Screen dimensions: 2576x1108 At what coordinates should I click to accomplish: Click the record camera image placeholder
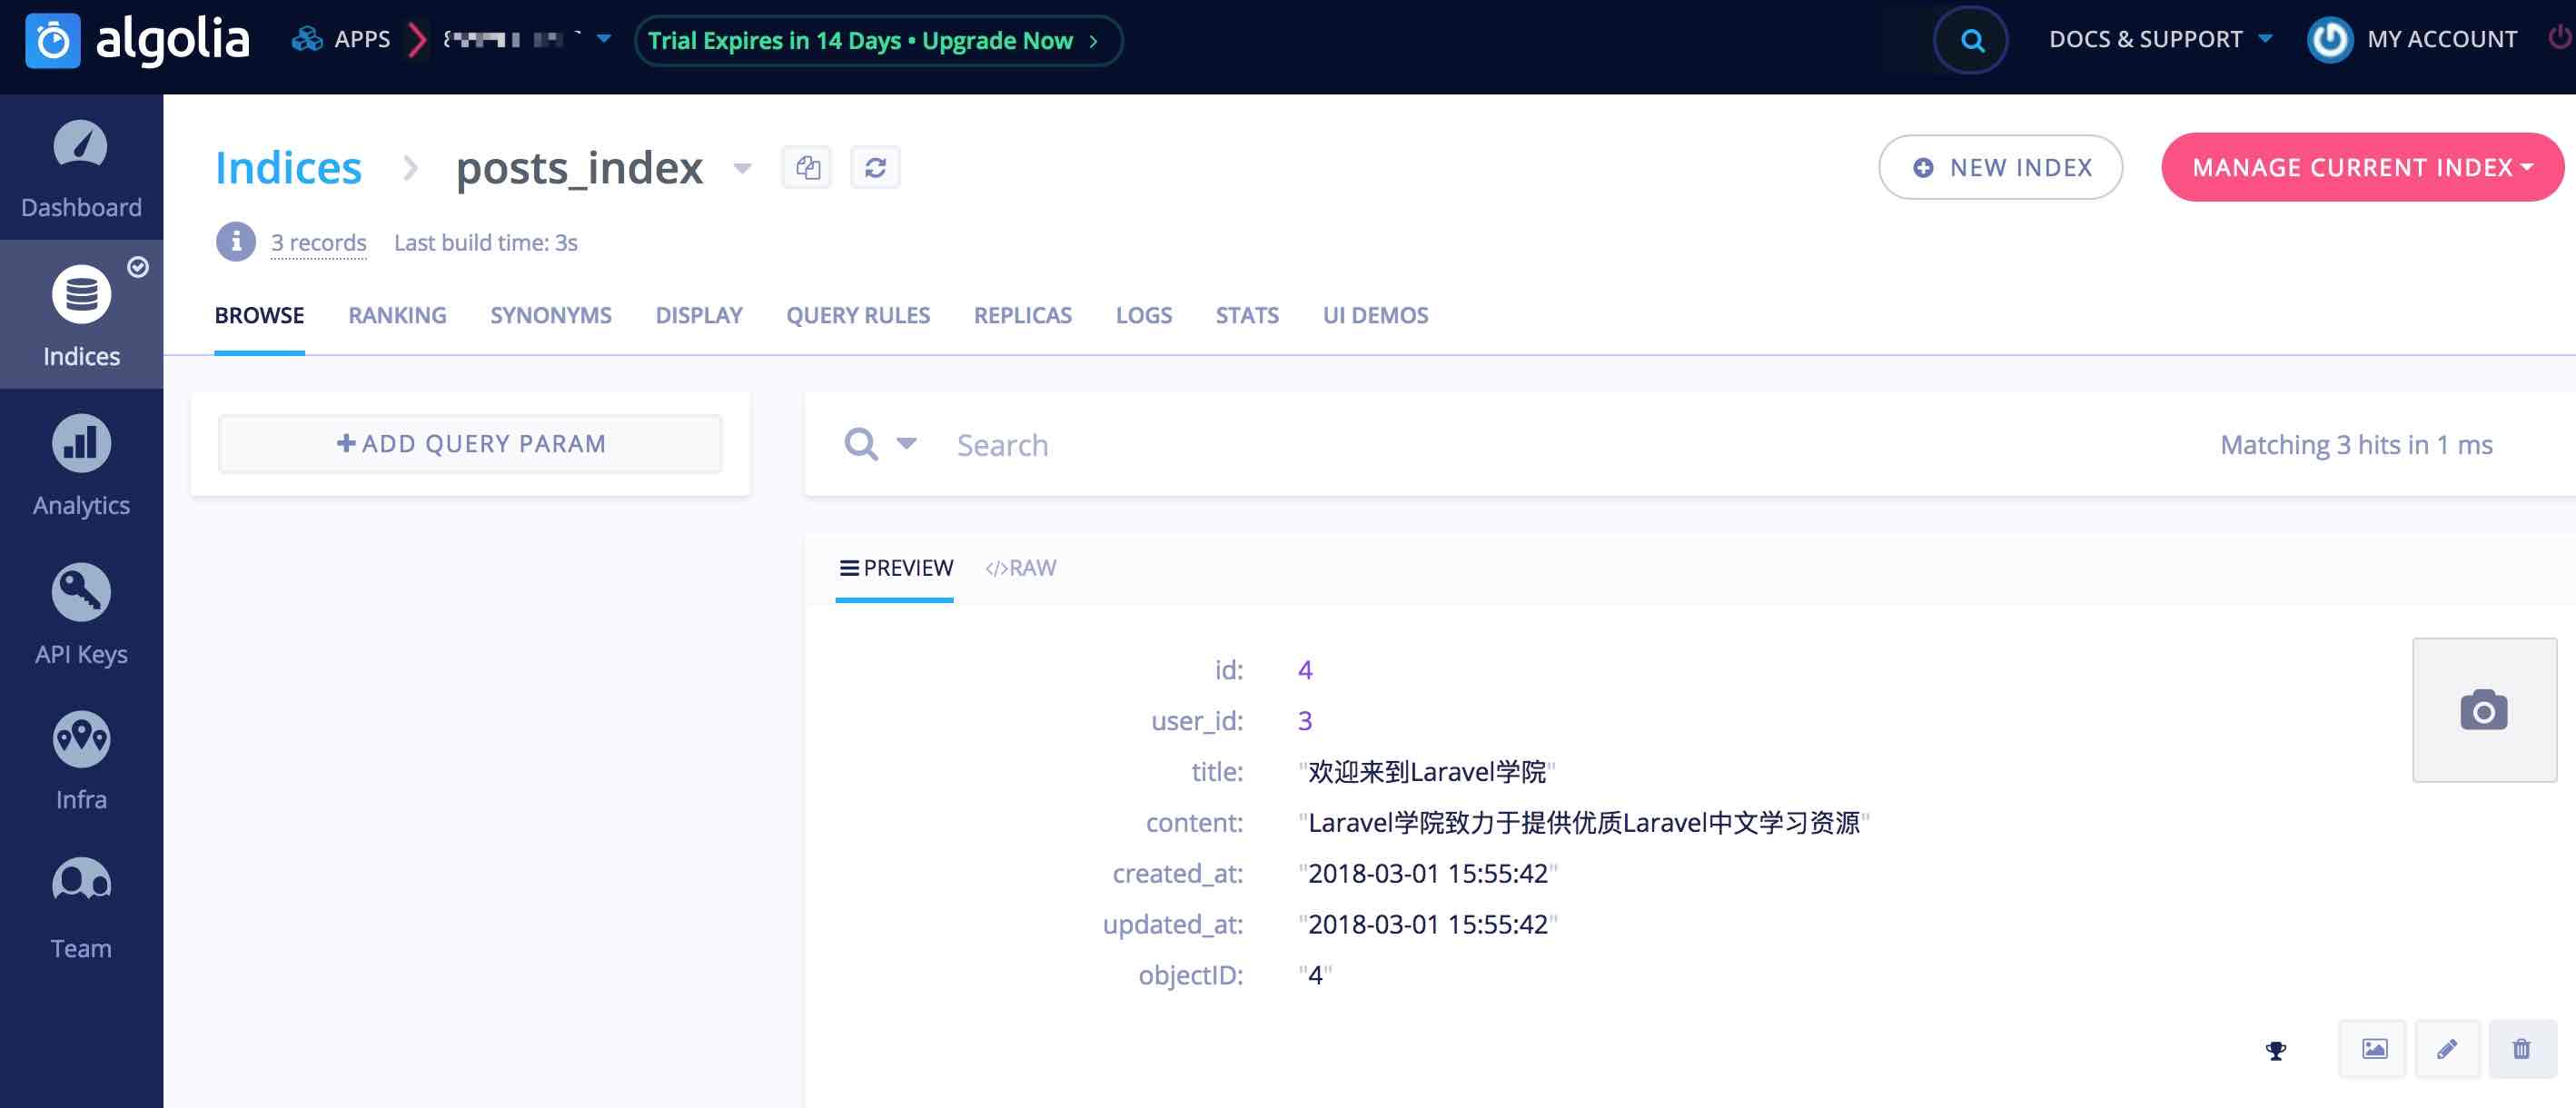coord(2484,710)
